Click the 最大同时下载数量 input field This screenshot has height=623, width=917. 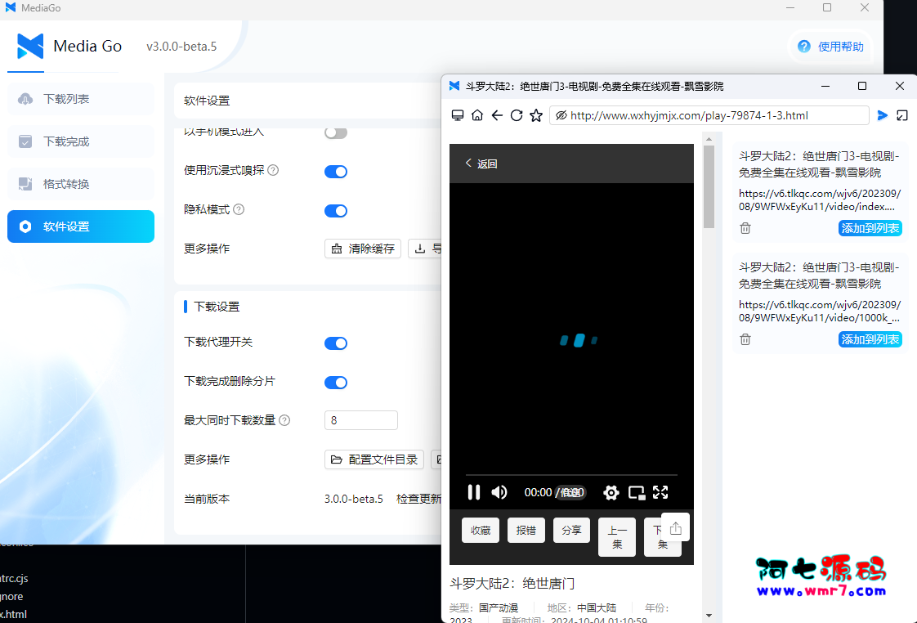click(361, 420)
